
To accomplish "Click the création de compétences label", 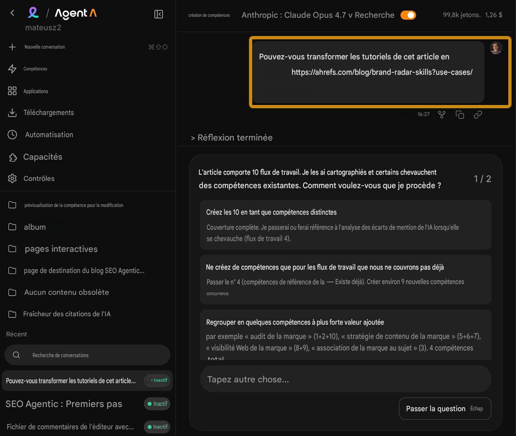I will 209,15.
